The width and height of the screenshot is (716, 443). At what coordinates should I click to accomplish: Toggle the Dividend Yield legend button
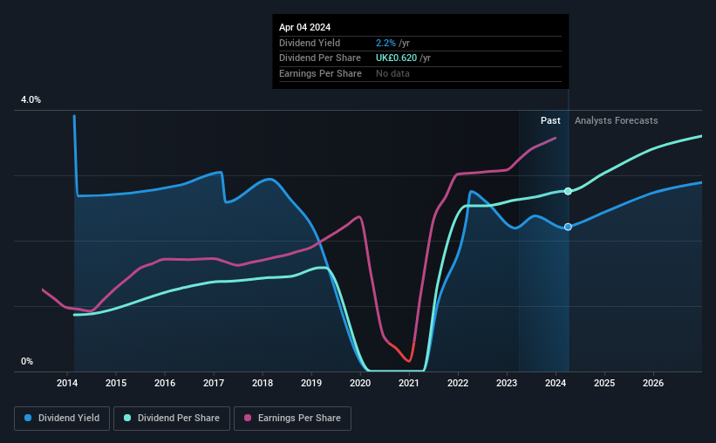click(62, 419)
